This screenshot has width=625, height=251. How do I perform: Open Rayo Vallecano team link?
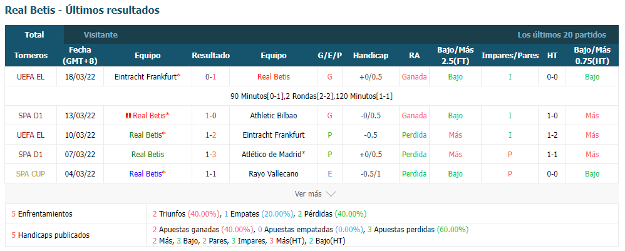pos(274,174)
